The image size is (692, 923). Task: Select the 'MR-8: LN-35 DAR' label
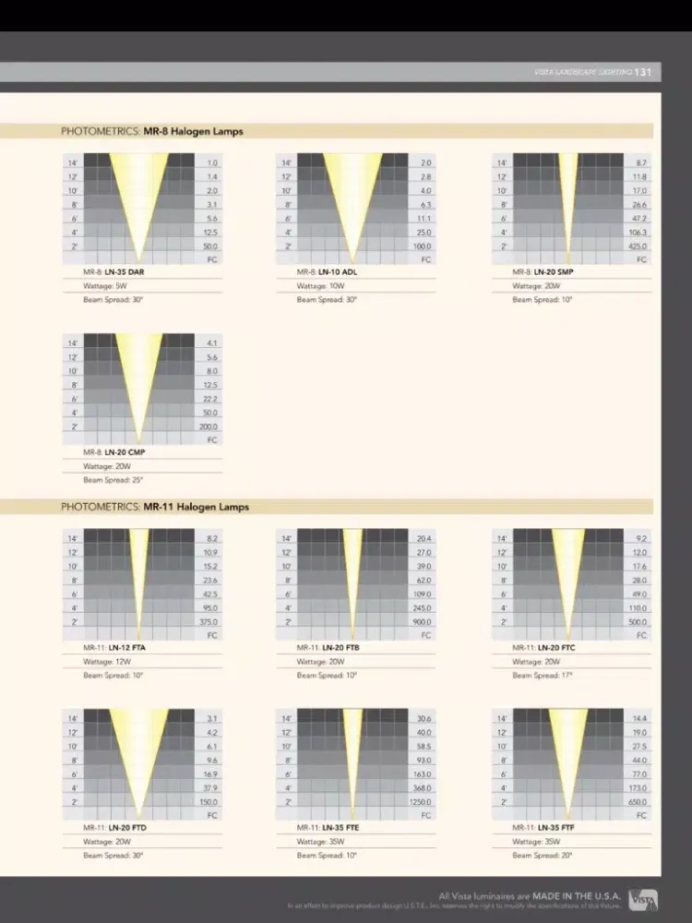[x=113, y=272]
